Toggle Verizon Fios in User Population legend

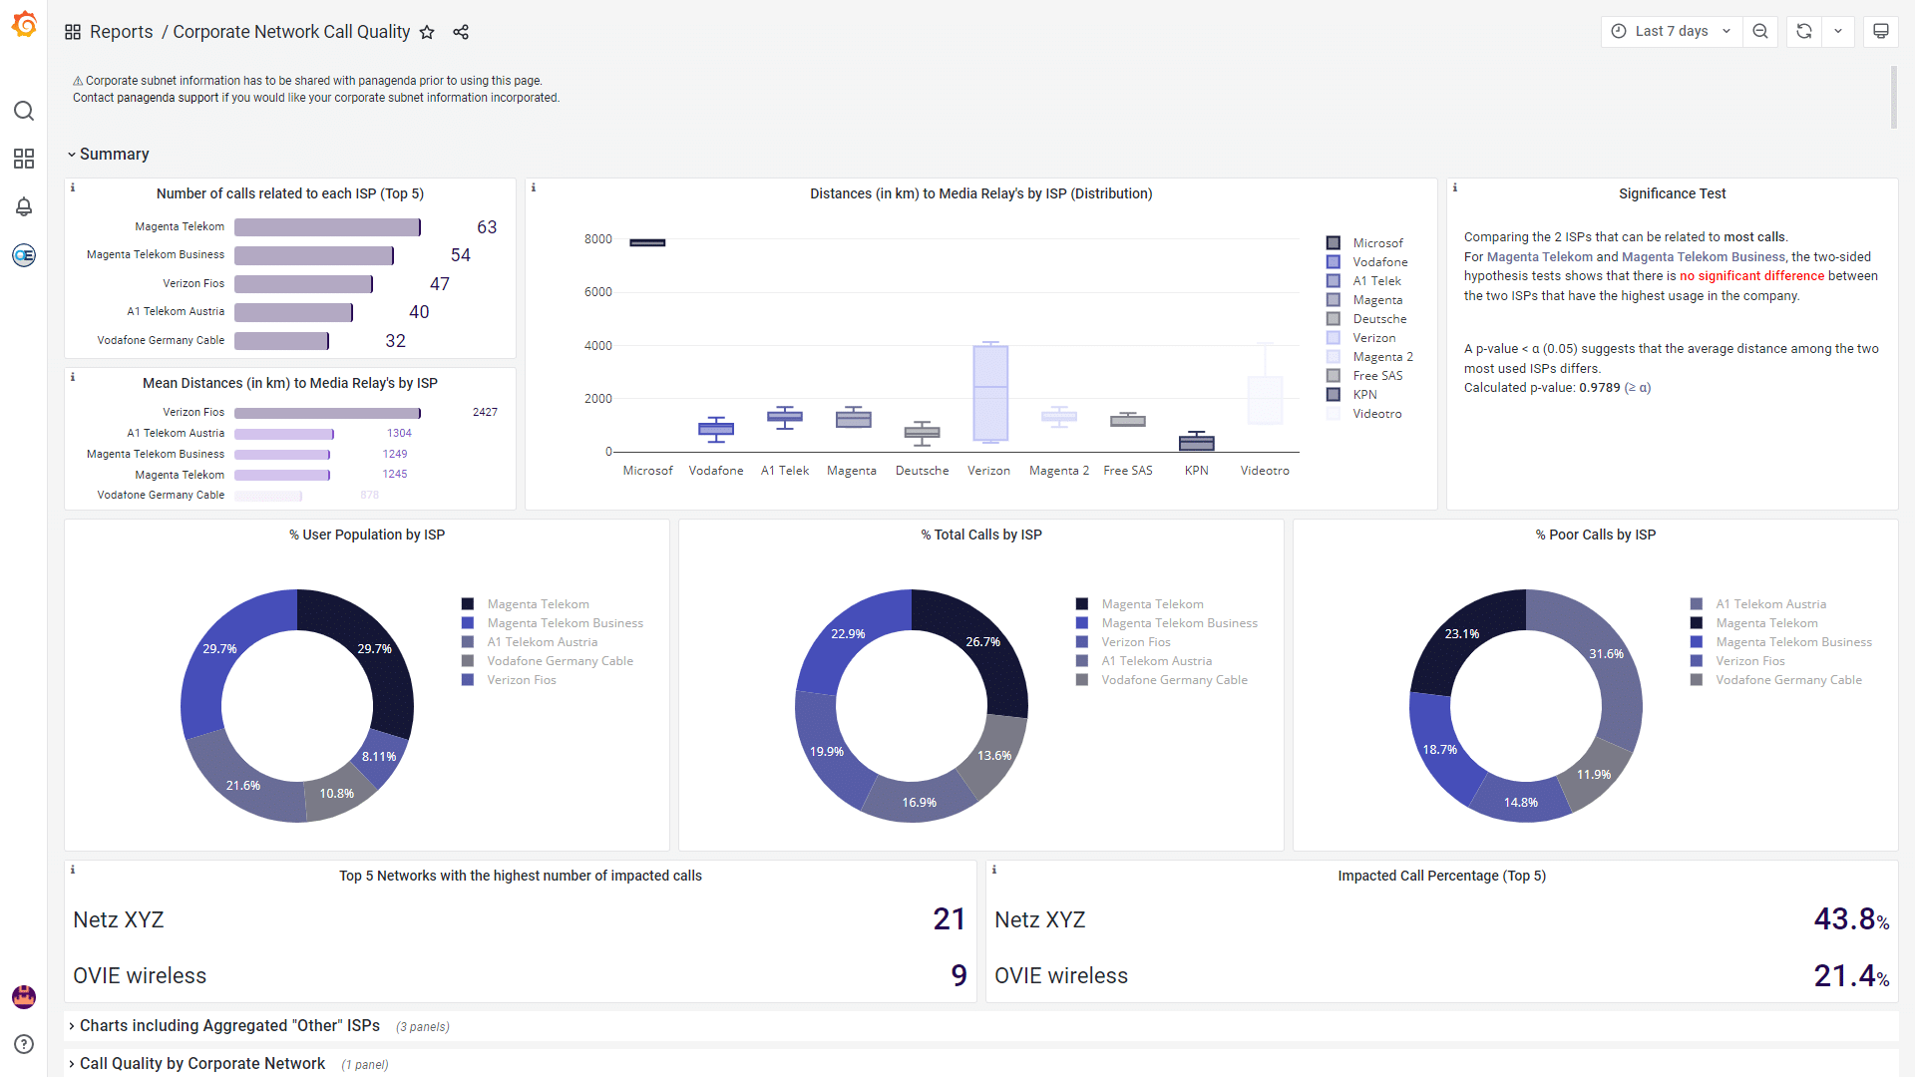click(521, 680)
